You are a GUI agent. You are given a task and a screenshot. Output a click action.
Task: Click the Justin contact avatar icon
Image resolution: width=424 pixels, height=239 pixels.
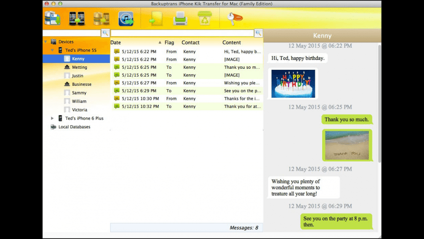67,76
